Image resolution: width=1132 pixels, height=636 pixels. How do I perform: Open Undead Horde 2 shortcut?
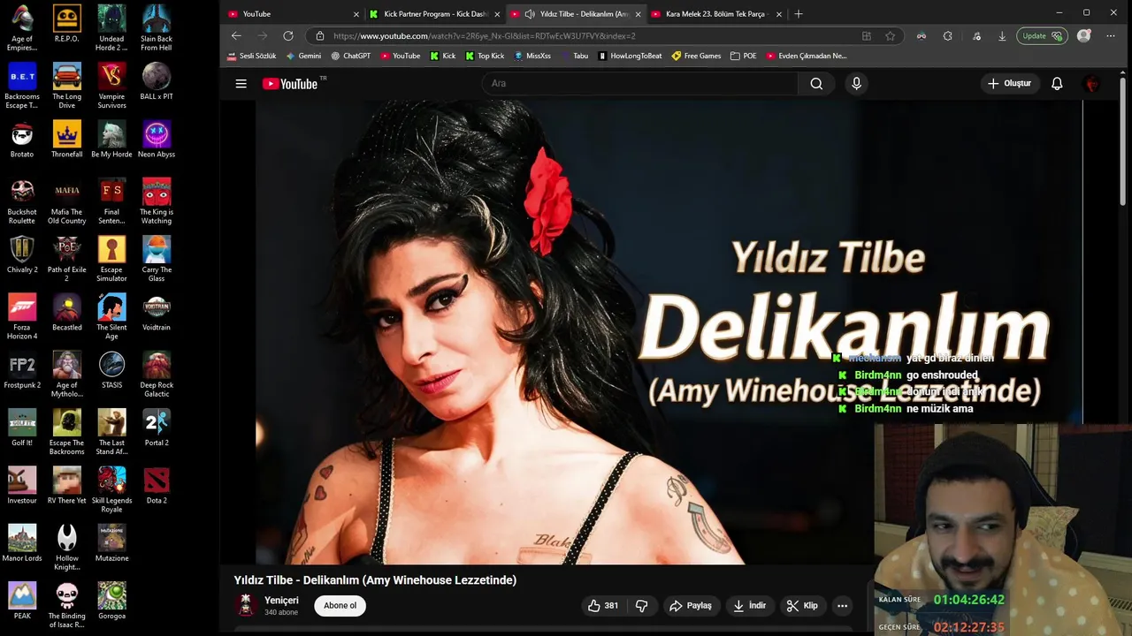[111, 27]
